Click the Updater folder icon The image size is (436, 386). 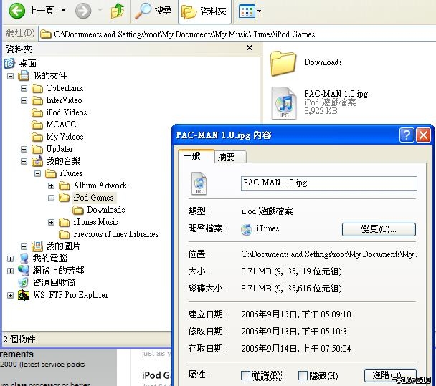point(37,149)
